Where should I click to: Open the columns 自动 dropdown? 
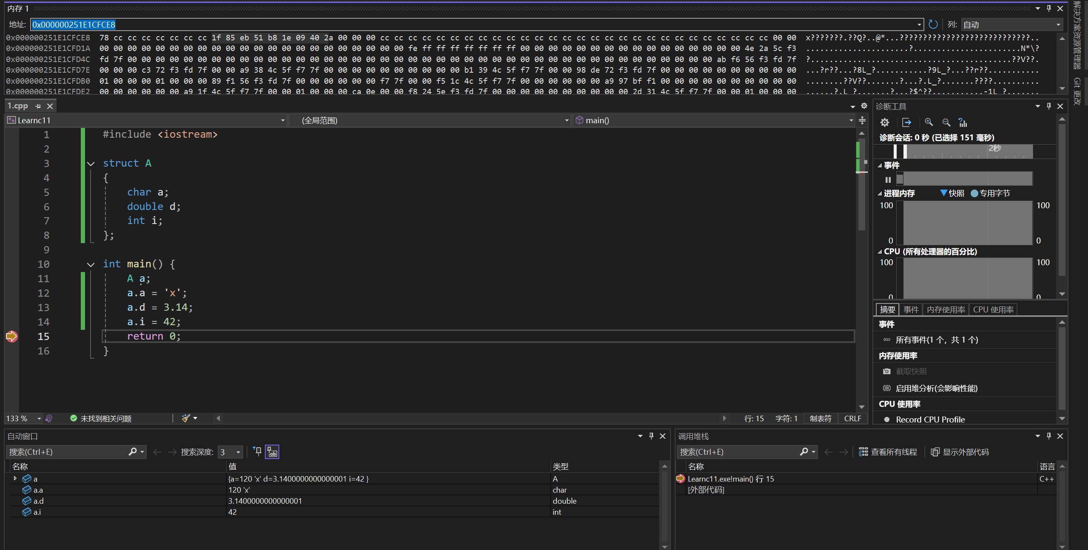coord(1012,25)
